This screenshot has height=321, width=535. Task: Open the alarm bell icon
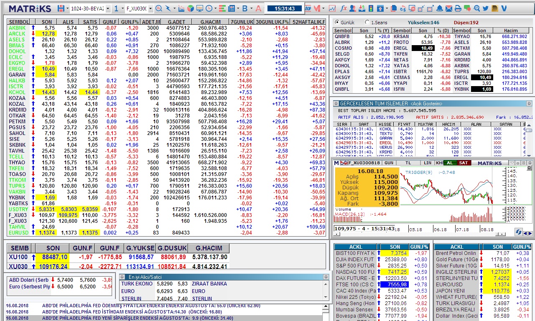[x=440, y=8]
